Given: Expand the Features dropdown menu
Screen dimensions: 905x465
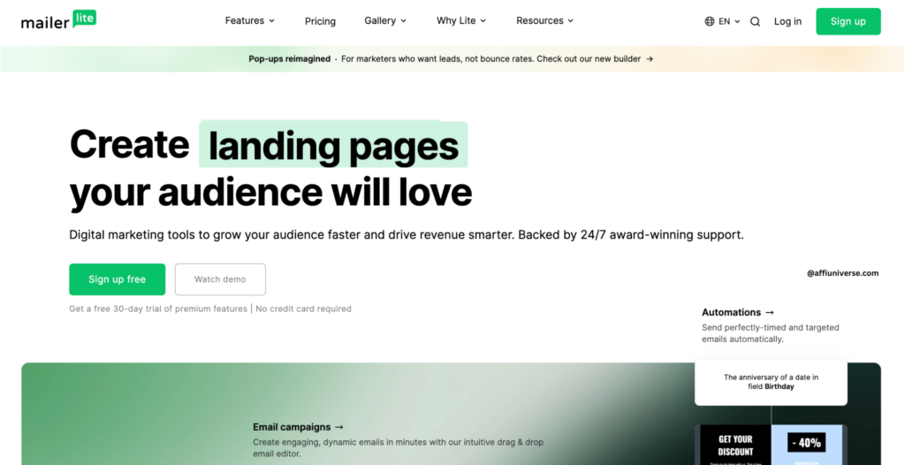Looking at the screenshot, I should 250,20.
